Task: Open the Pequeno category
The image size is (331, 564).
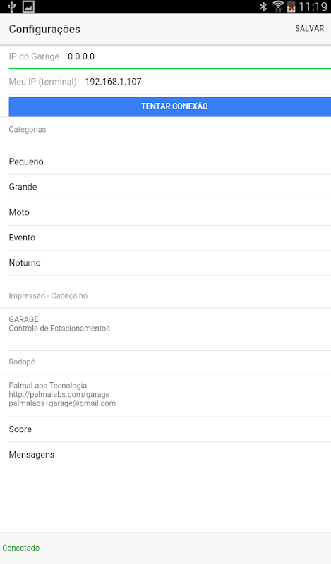Action: pyautogui.click(x=170, y=162)
